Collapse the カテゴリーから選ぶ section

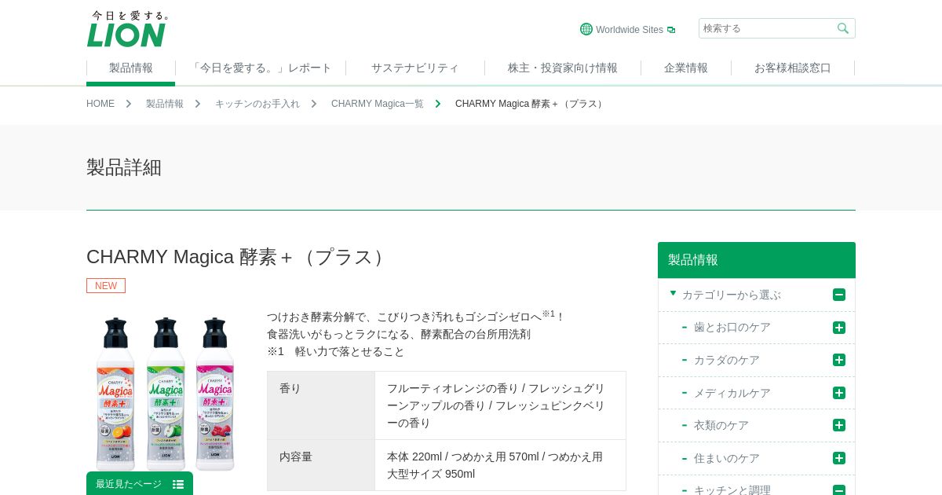coord(839,295)
